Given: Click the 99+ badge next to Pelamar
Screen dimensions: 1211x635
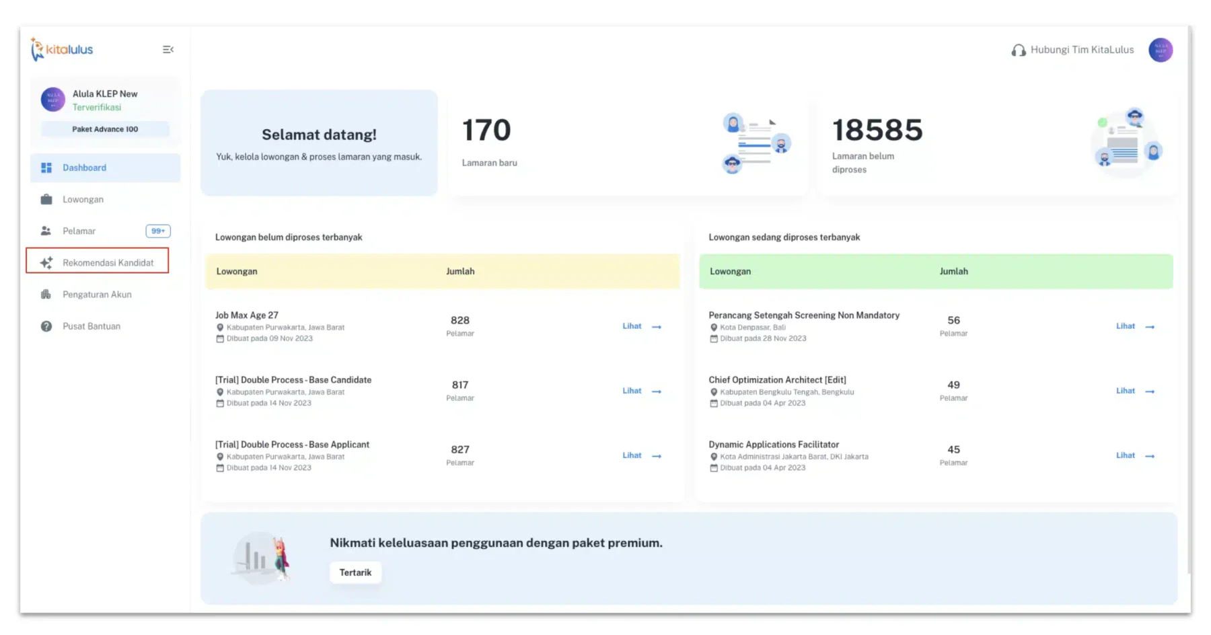Looking at the screenshot, I should tap(158, 231).
